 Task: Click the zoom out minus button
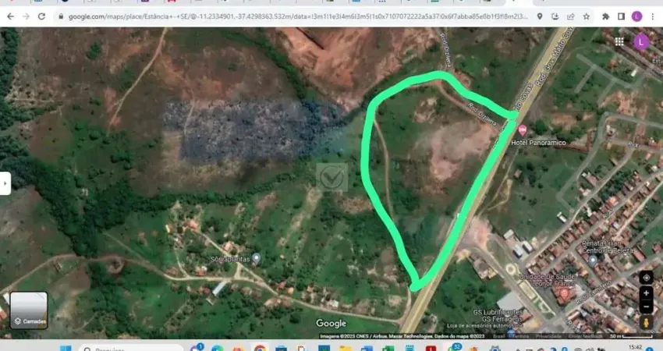click(646, 307)
